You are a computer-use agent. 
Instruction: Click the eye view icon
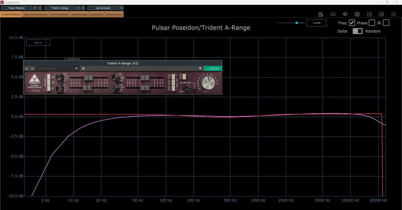(345, 14)
